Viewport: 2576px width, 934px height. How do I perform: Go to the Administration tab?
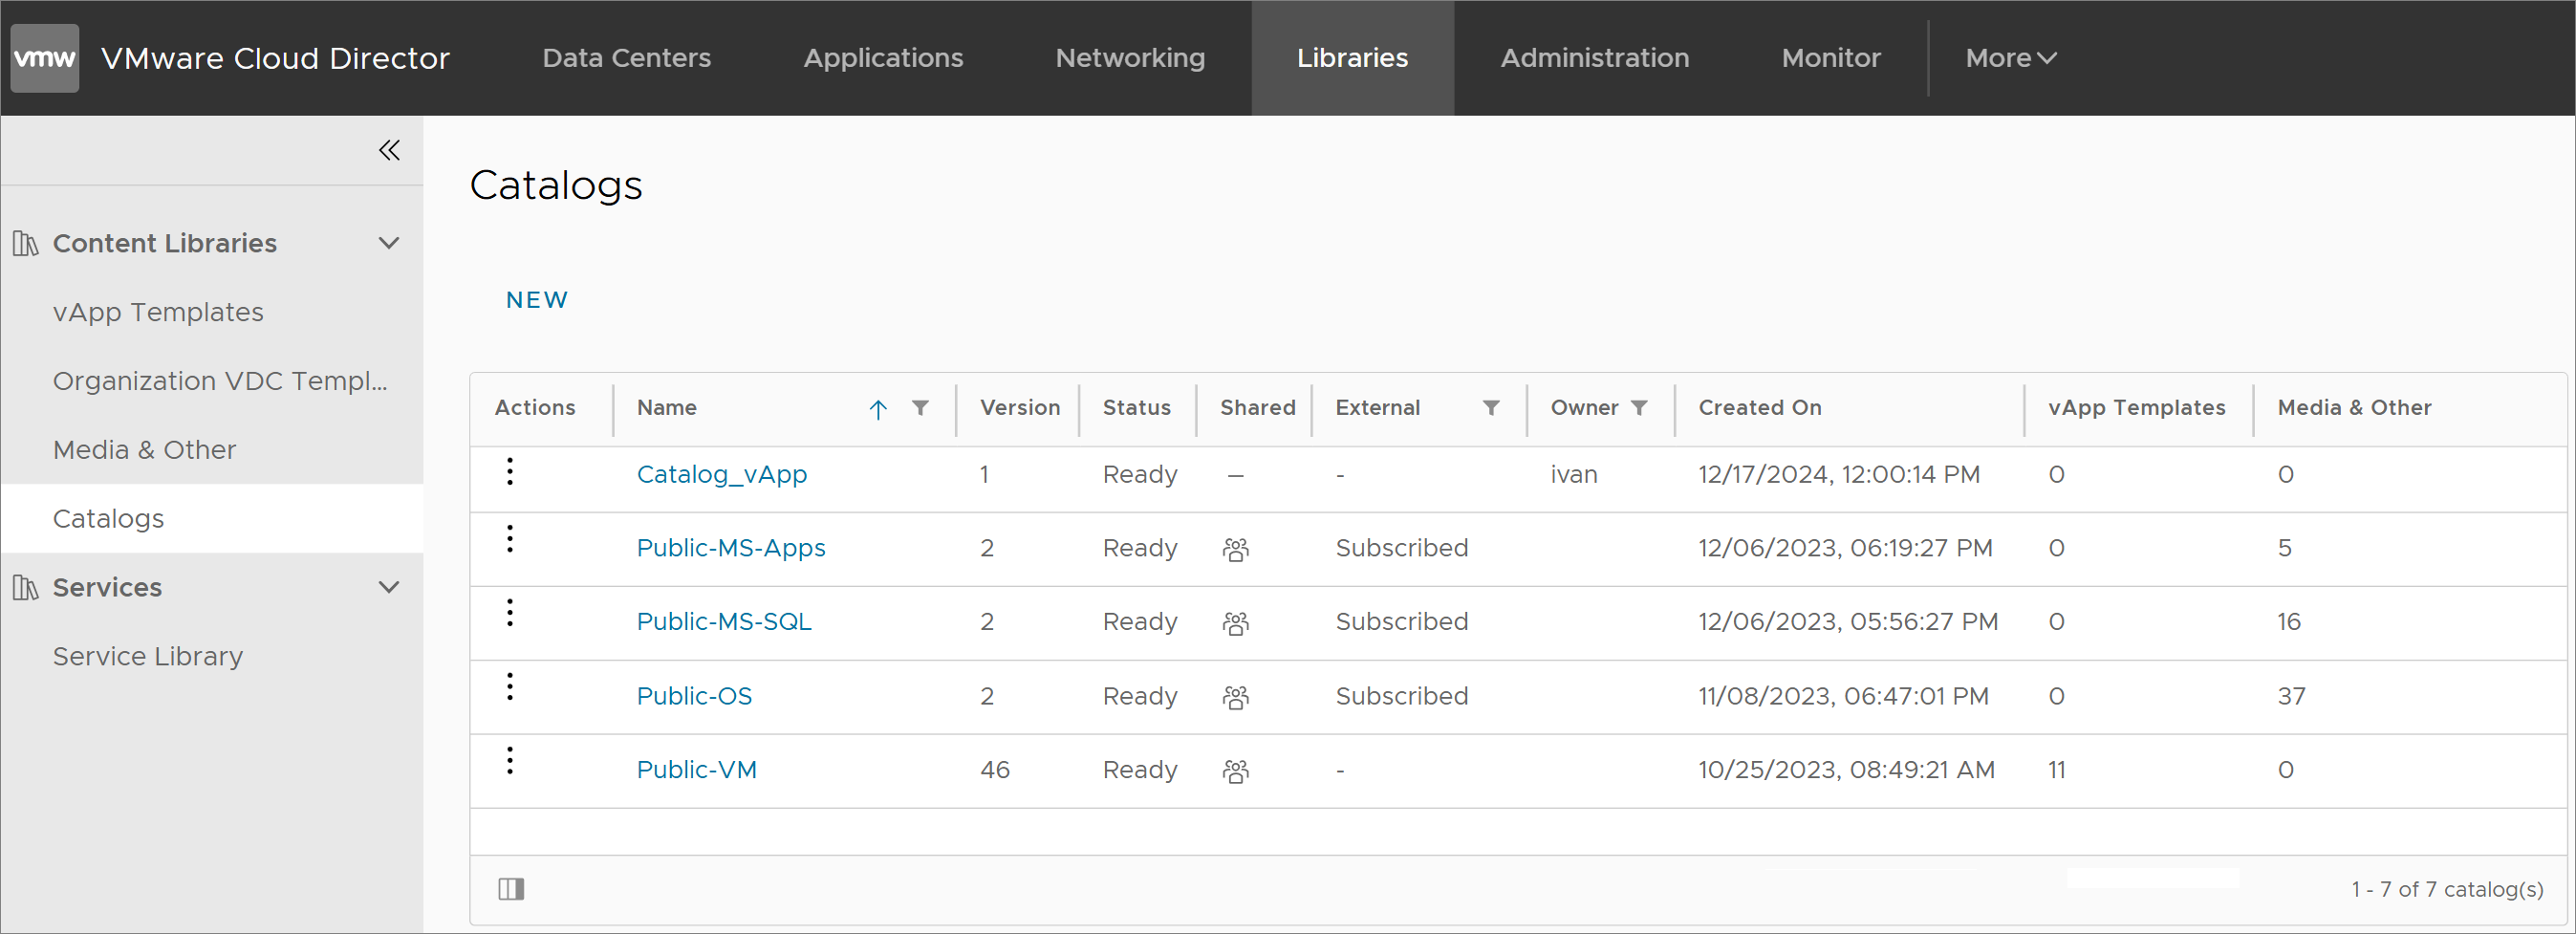click(1595, 58)
